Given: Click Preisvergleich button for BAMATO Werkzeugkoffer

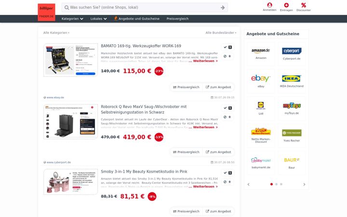Looking at the screenshot, I should pyautogui.click(x=187, y=87).
